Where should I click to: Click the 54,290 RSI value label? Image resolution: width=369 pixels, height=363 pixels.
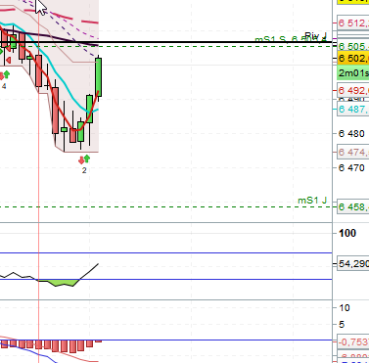click(353, 263)
